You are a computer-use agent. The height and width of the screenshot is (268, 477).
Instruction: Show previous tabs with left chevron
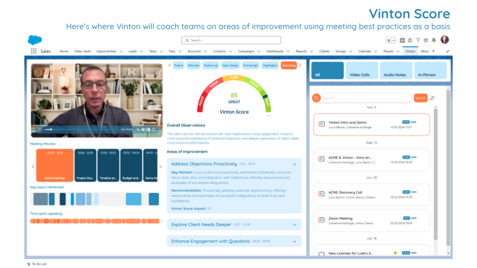pos(170,66)
